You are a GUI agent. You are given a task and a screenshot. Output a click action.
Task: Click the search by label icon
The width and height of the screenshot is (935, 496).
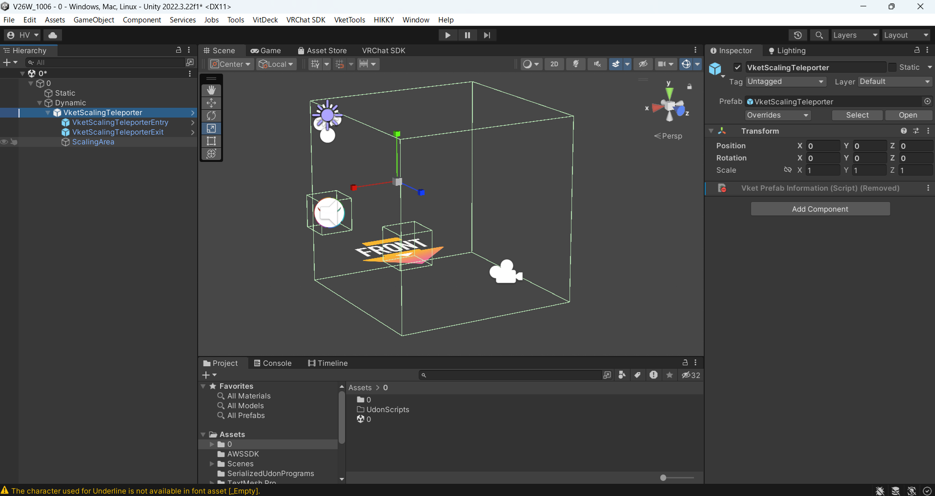(x=637, y=375)
